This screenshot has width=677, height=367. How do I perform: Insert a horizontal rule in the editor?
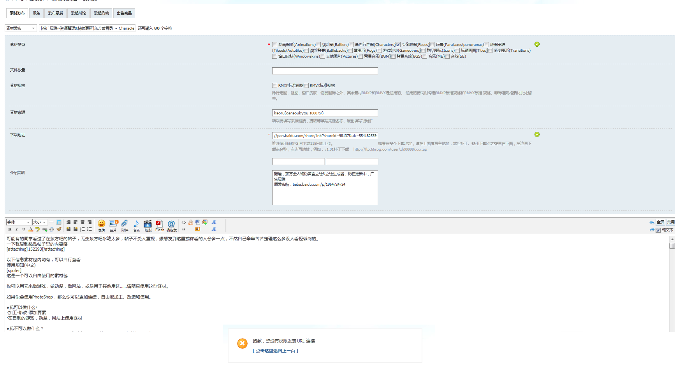(x=51, y=222)
